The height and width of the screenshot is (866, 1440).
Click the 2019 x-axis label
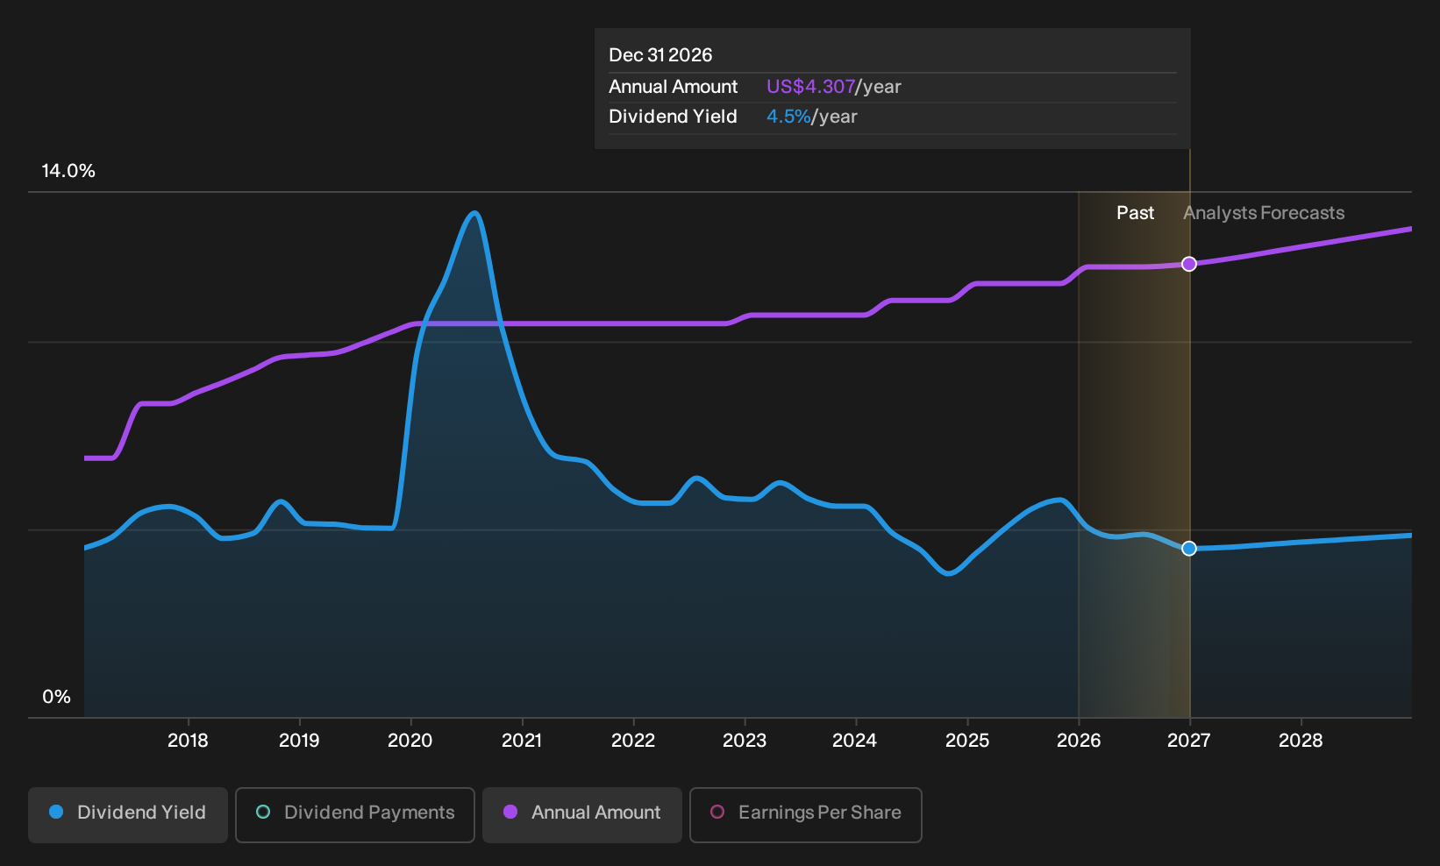(x=299, y=741)
